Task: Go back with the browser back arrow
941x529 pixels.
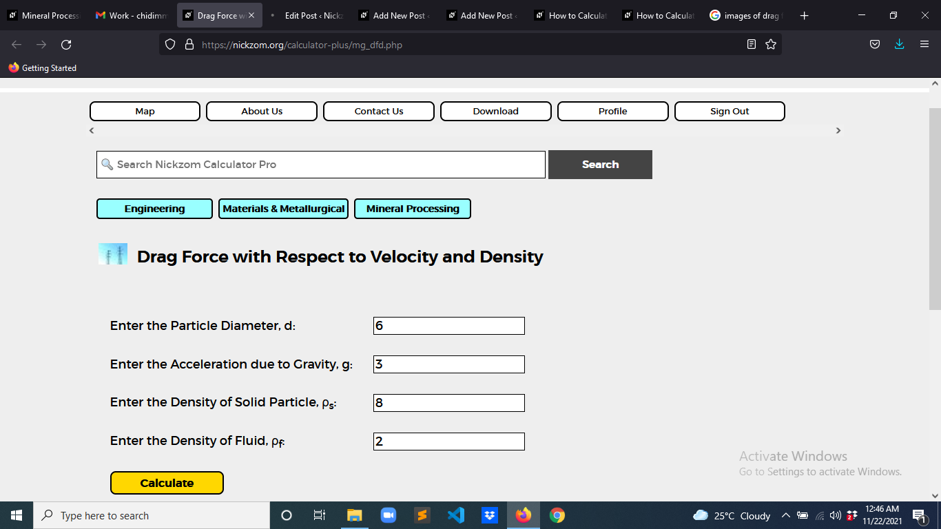Action: (17, 45)
